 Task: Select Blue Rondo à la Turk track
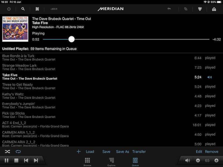click(111, 58)
